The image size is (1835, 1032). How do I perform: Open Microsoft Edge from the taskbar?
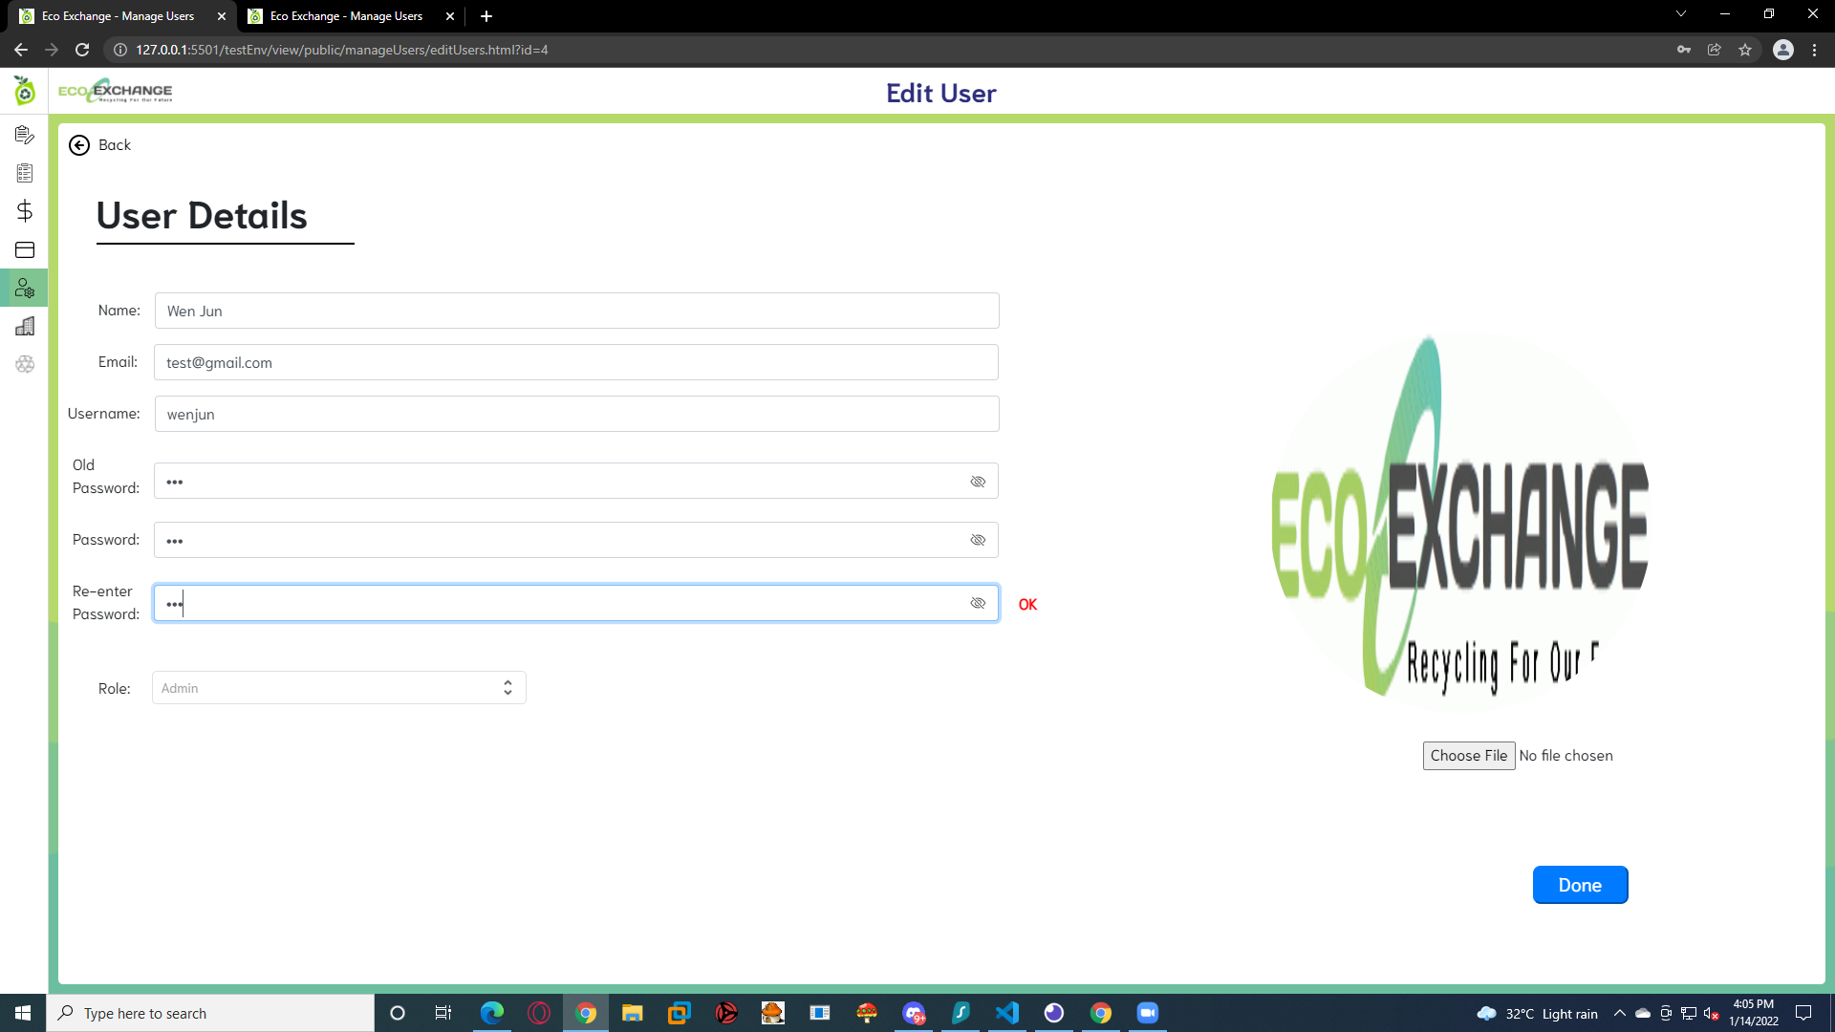tap(492, 1013)
